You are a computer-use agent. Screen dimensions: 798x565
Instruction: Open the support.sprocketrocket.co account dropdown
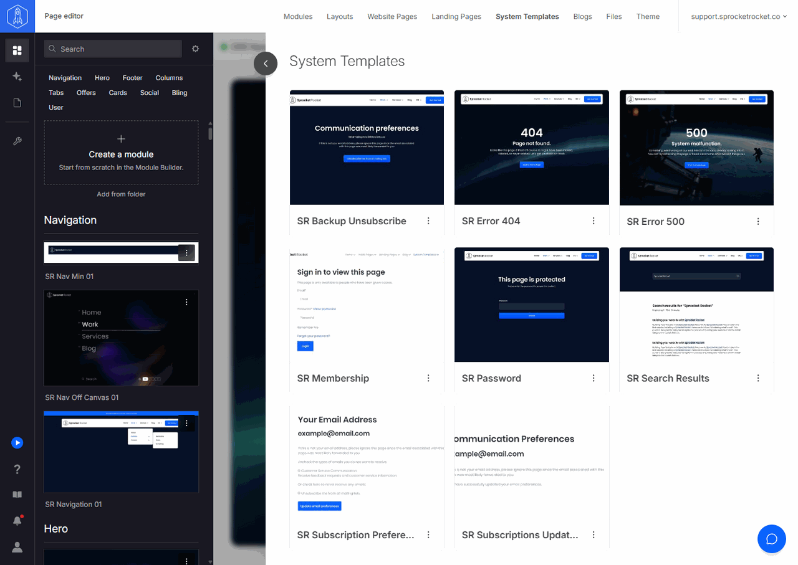tap(739, 17)
